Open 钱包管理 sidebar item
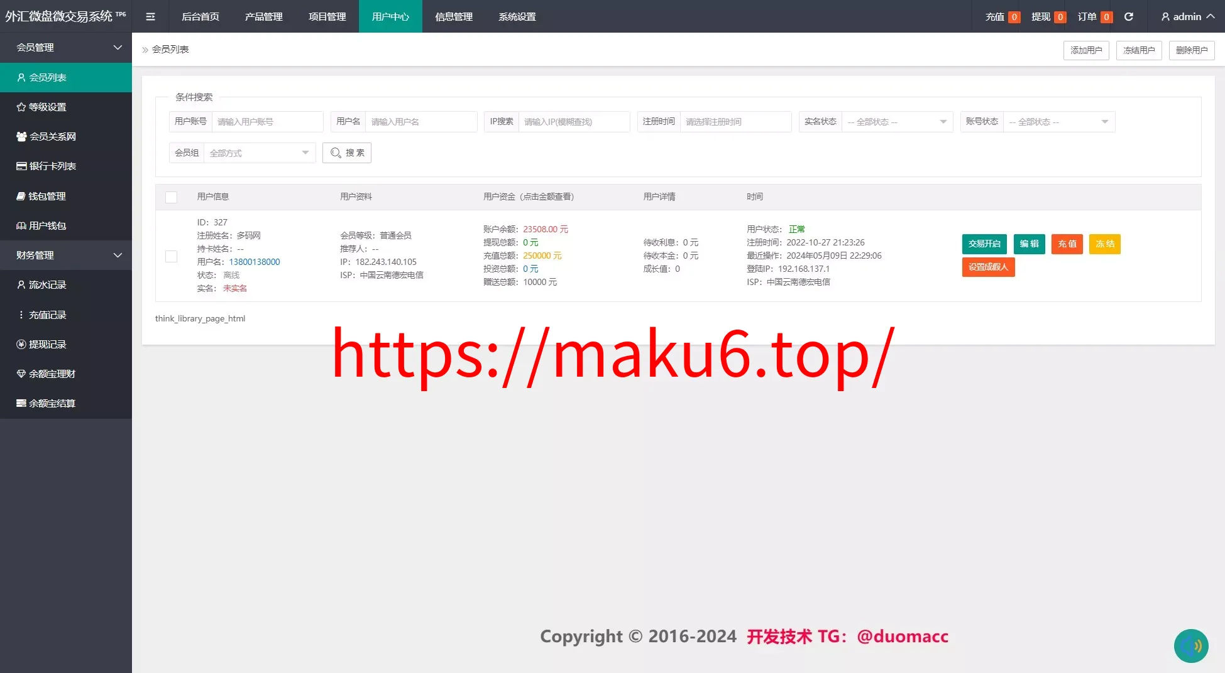This screenshot has height=673, width=1225. [66, 196]
